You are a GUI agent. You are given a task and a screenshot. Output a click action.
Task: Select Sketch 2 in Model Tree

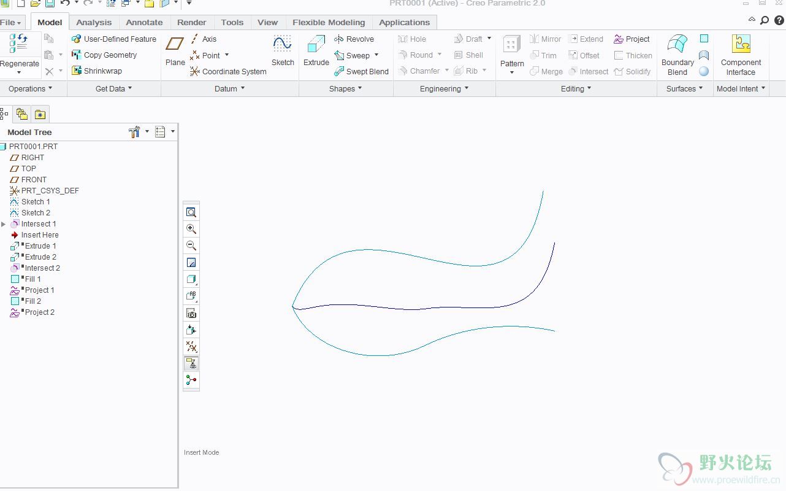pyautogui.click(x=30, y=213)
